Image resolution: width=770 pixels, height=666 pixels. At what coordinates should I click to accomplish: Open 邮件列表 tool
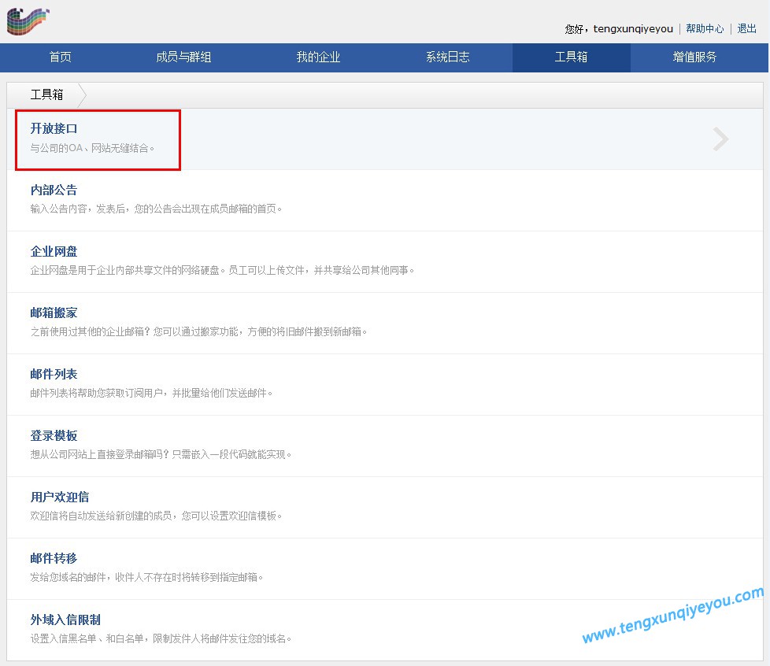tap(54, 374)
